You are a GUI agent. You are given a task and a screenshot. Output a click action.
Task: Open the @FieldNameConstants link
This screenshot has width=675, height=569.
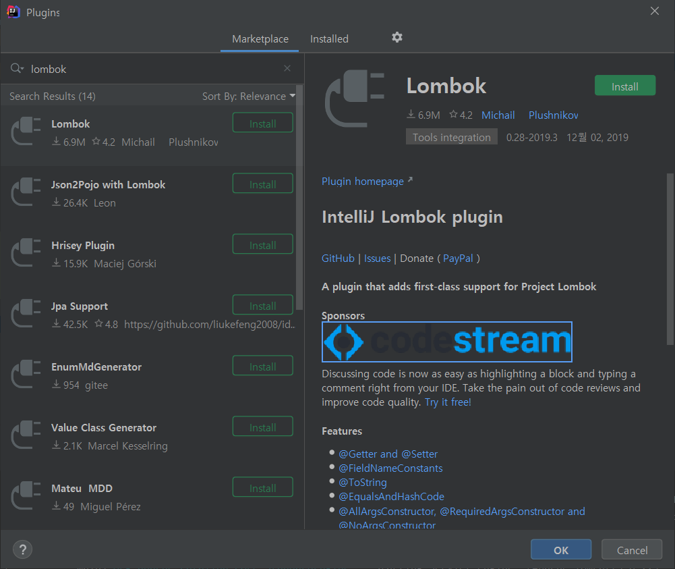[390, 468]
